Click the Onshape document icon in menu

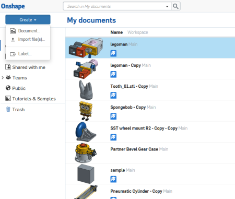click(13, 31)
